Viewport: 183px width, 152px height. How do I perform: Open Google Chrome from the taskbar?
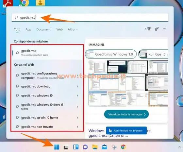click(x=124, y=147)
